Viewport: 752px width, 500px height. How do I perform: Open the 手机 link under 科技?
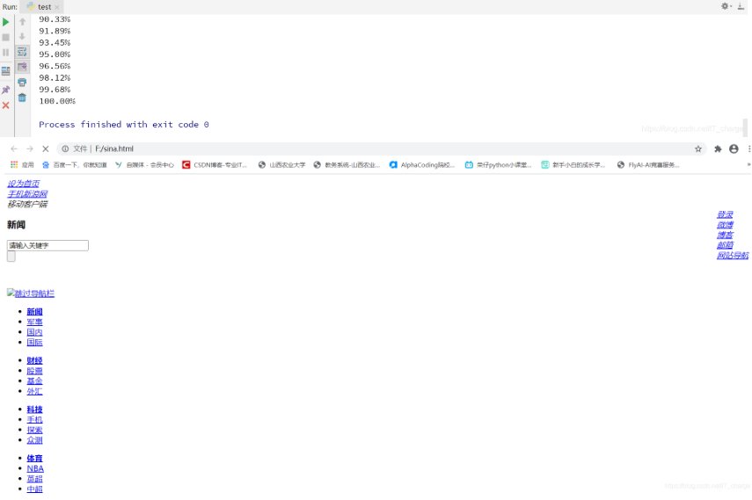coord(34,420)
